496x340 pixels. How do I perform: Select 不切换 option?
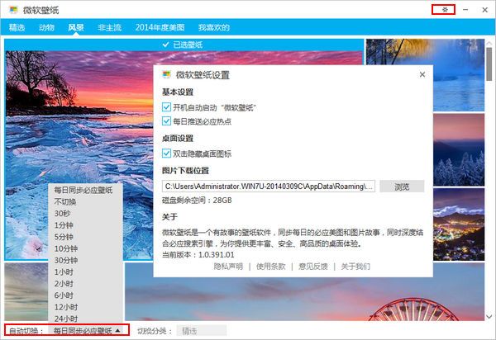pyautogui.click(x=83, y=201)
